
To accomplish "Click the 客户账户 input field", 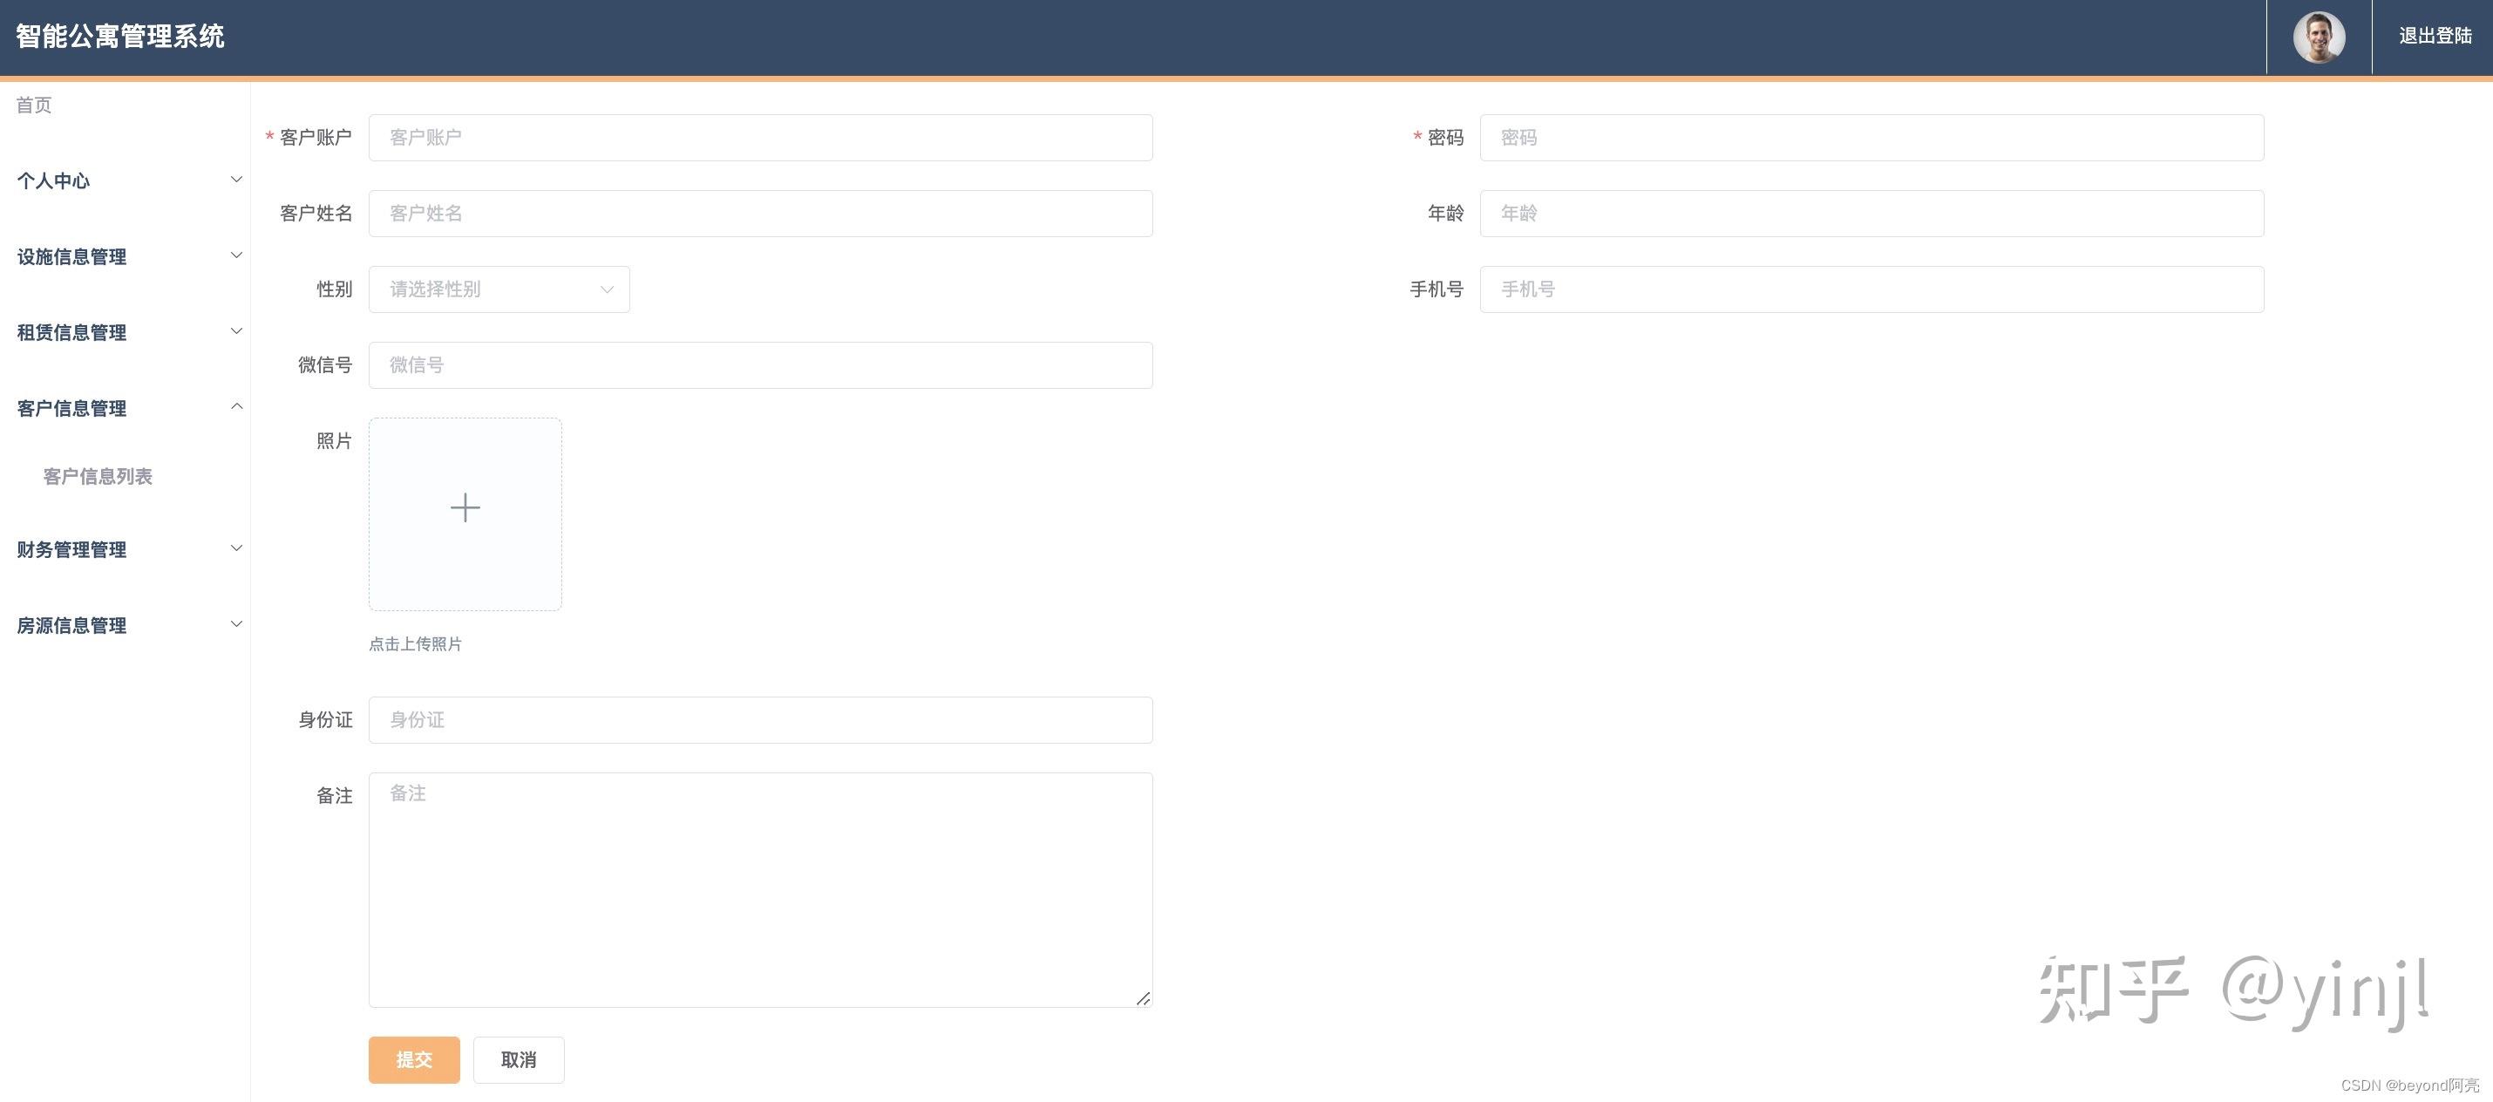I will click(x=760, y=137).
